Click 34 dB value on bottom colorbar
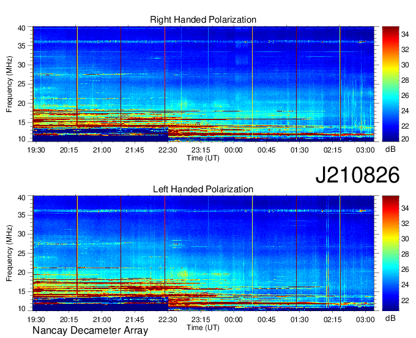 coord(405,208)
